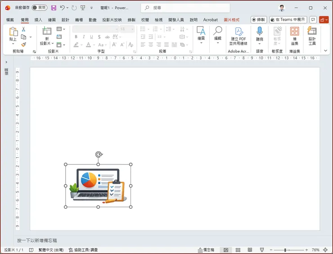333x254 pixels.
Task: Click Present in Teams button
Action: tap(288, 20)
